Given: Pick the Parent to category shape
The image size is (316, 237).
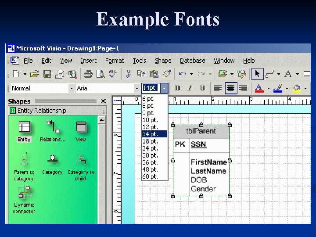Looking at the screenshot, I should pos(24,167).
